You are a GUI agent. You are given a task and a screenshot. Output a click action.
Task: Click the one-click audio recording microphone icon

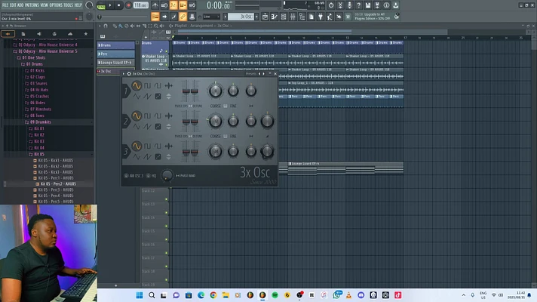click(349, 5)
